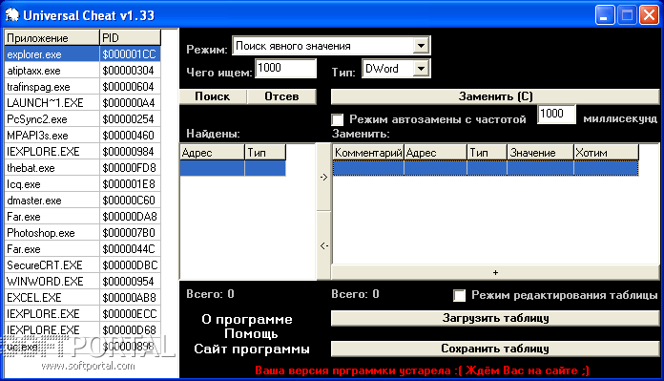Open the Помощь help link
664x381 pixels.
coord(251,334)
